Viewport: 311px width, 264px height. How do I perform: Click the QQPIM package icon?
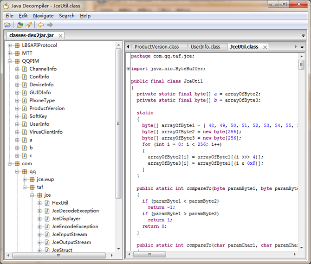[x=17, y=61]
